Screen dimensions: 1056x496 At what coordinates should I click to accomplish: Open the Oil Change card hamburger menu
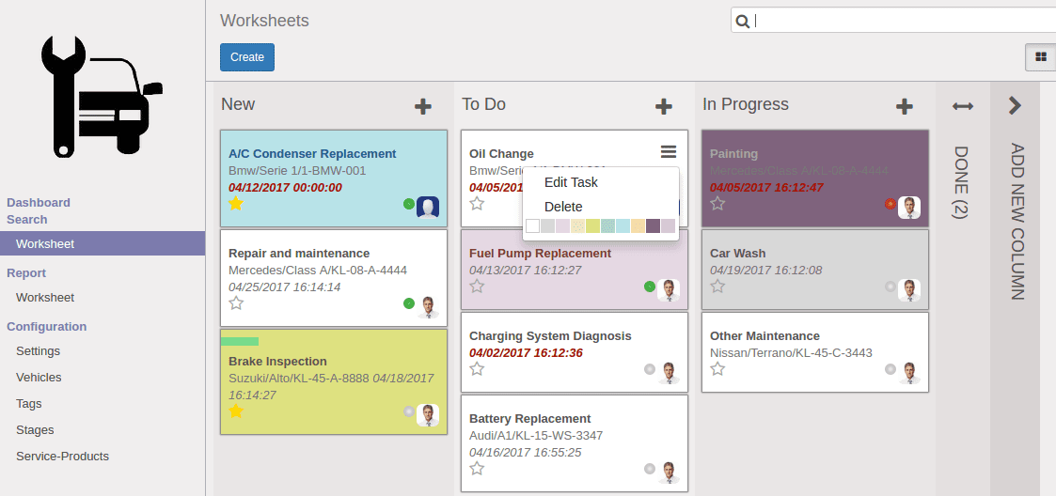pos(669,152)
